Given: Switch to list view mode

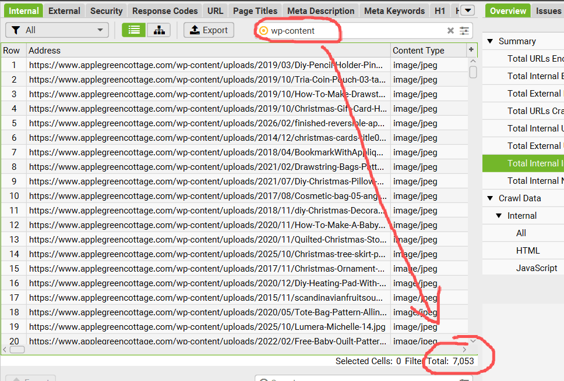Looking at the screenshot, I should 134,30.
